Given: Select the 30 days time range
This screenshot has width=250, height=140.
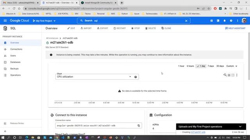Looking at the screenshot, I should [220, 66].
